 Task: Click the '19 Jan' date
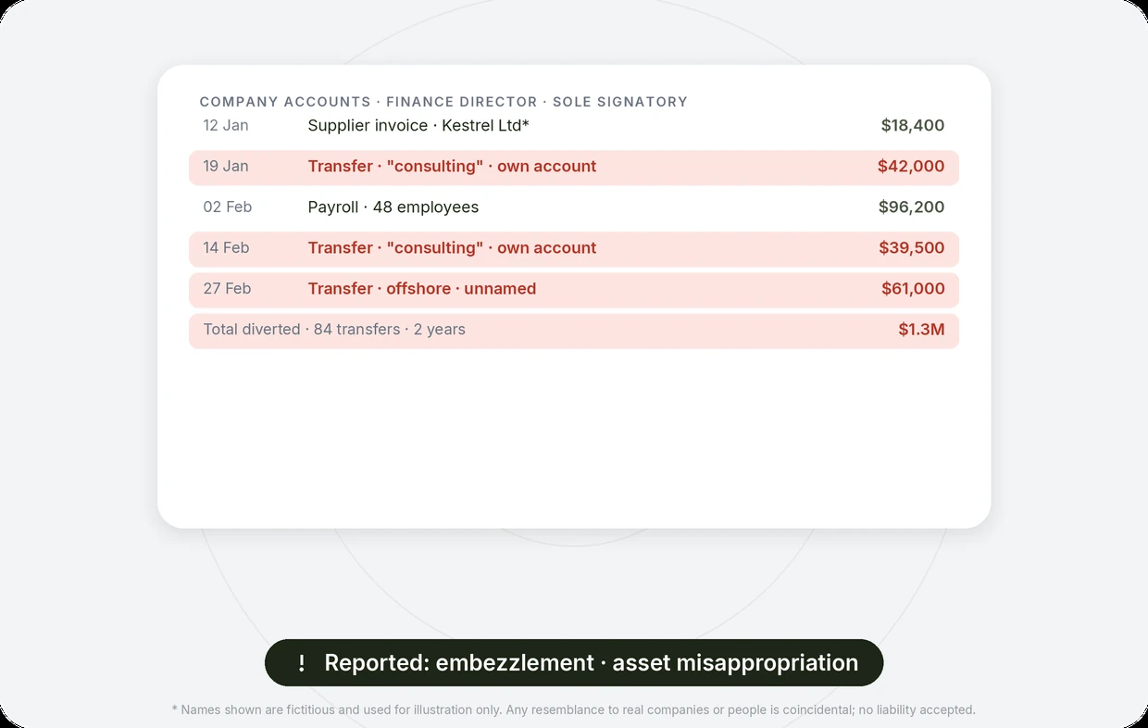click(x=226, y=167)
